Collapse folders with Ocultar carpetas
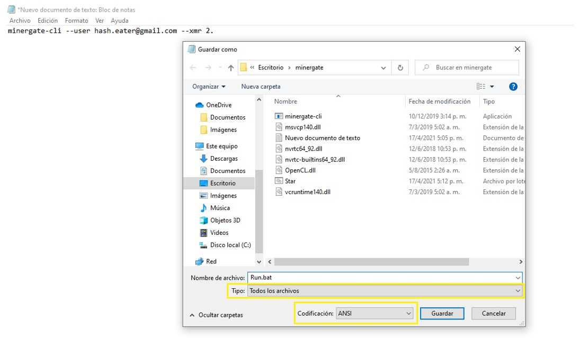Image resolution: width=580 pixels, height=338 pixels. [217, 315]
